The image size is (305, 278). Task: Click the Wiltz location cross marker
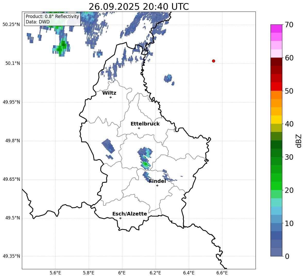111,97
